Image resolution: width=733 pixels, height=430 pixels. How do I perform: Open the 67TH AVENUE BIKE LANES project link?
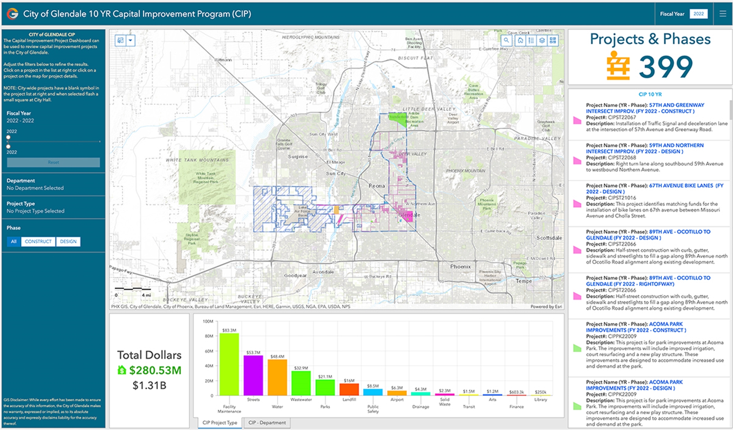pos(681,186)
